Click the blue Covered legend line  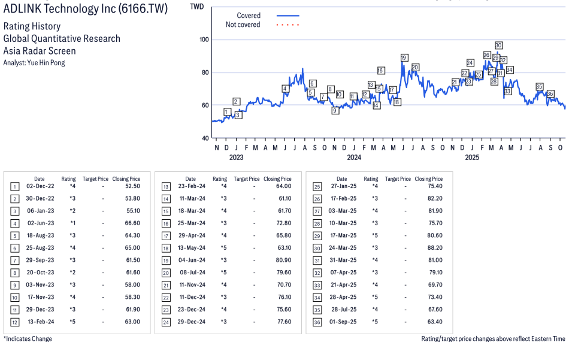coord(287,16)
